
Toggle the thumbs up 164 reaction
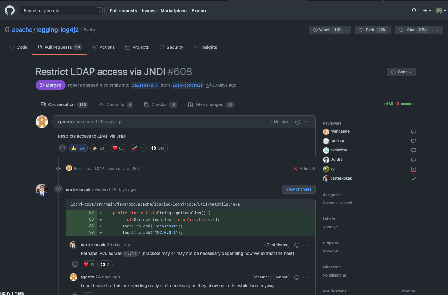click(x=78, y=148)
